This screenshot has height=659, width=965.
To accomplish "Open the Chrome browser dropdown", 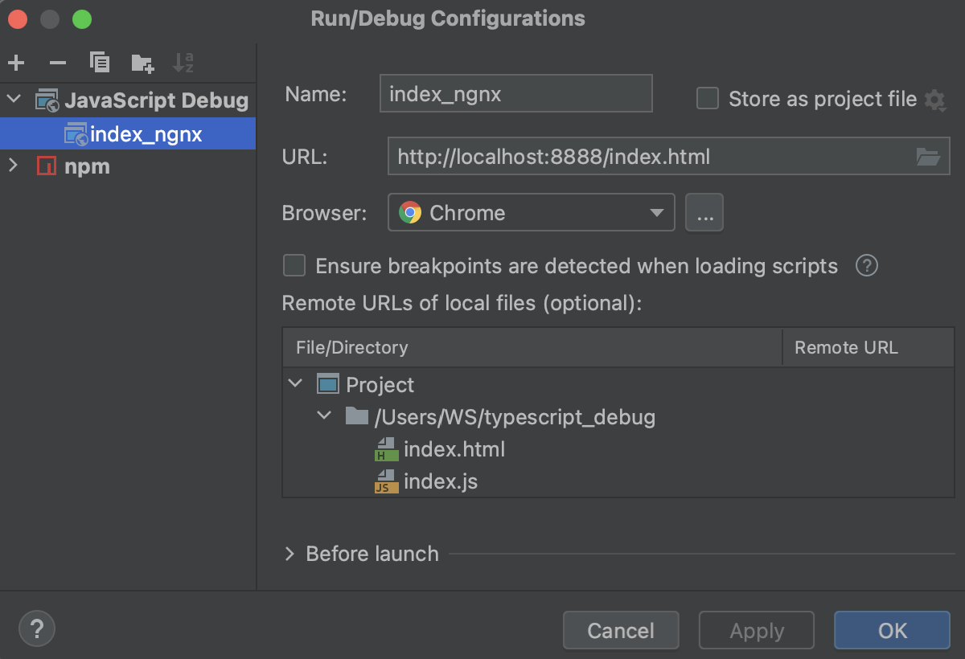I will point(531,213).
